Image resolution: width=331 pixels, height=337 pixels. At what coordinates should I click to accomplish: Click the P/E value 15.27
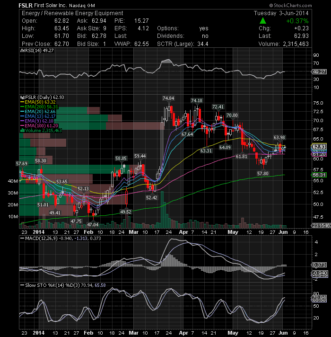141,21
